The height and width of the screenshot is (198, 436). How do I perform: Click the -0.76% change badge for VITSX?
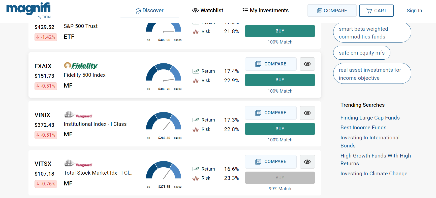pos(46,184)
